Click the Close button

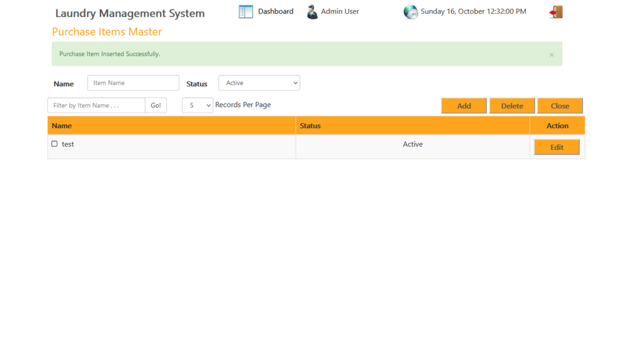coord(560,106)
